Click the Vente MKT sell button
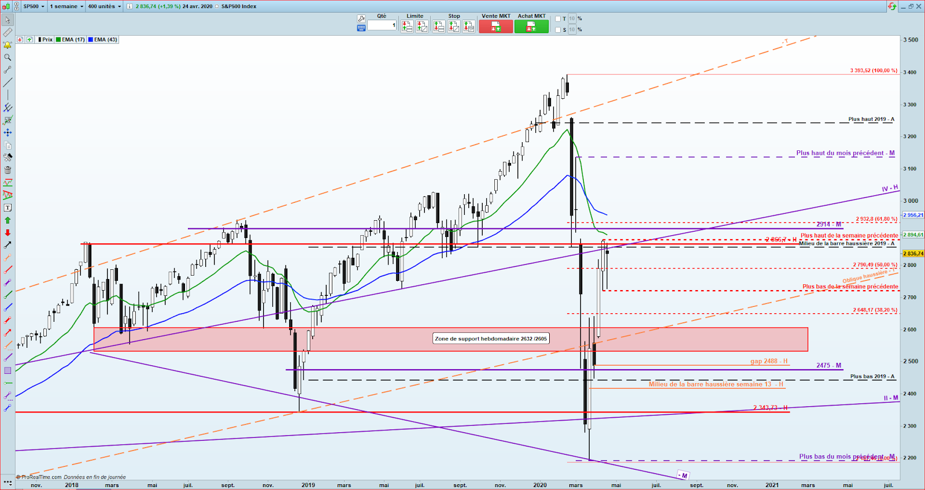Viewport: 925px width, 490px height. tap(495, 26)
